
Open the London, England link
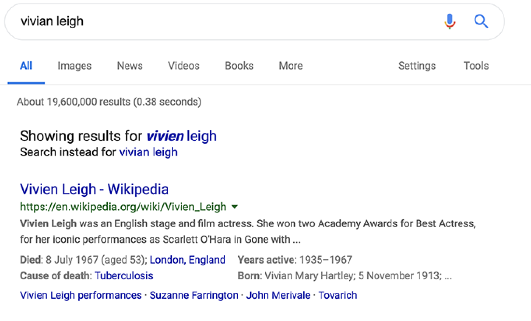tap(187, 259)
